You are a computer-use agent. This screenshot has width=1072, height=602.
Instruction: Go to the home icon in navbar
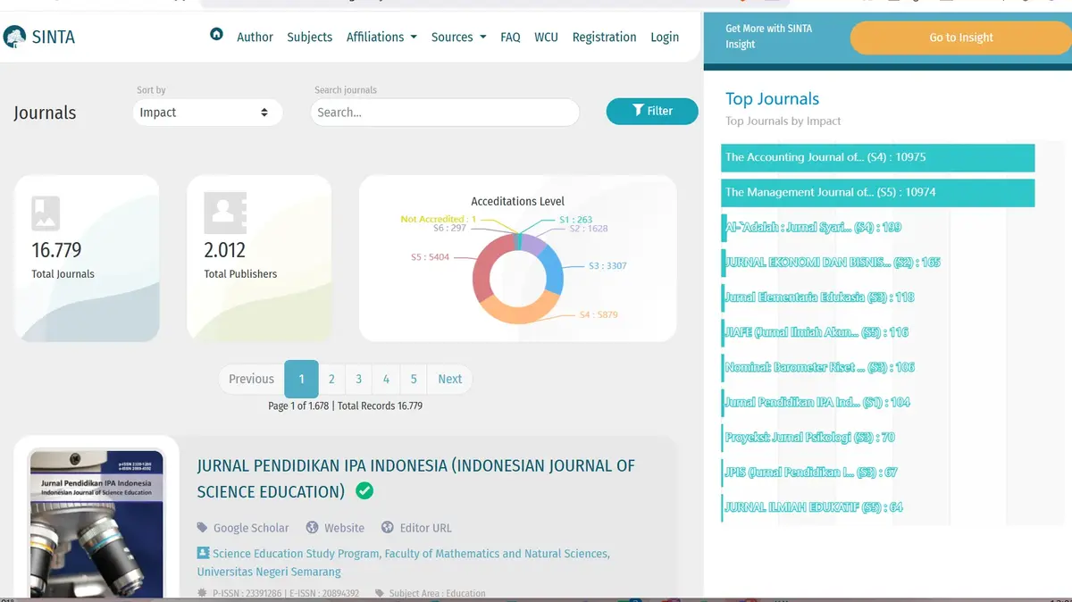216,35
